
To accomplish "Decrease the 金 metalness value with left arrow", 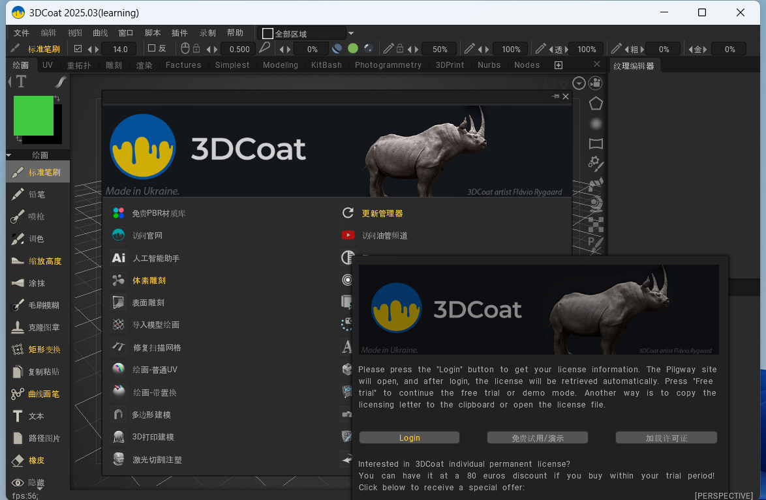I will pyautogui.click(x=691, y=50).
